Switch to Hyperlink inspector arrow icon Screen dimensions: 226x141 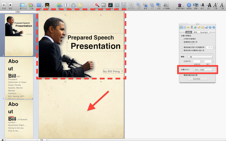210,27
